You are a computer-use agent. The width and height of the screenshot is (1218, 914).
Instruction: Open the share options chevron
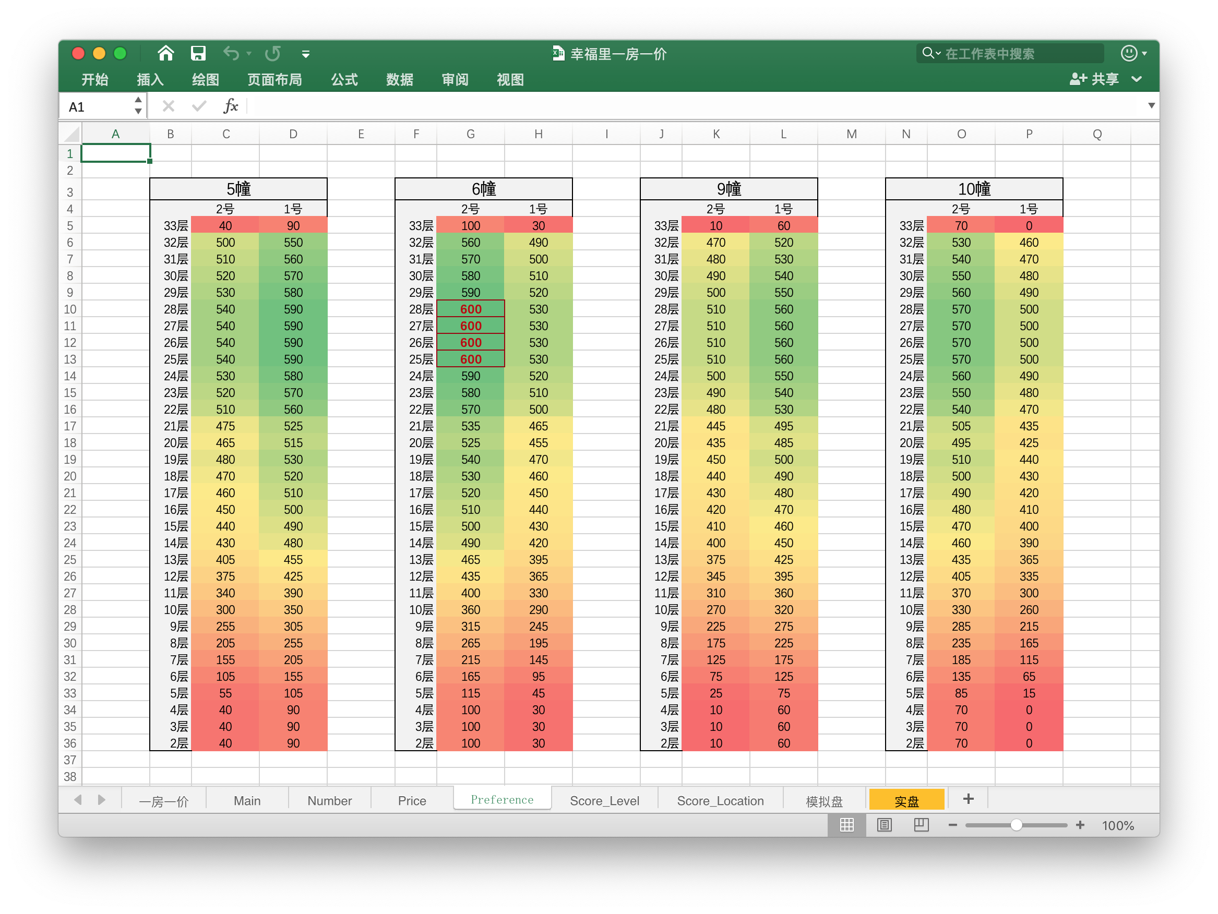(1137, 79)
